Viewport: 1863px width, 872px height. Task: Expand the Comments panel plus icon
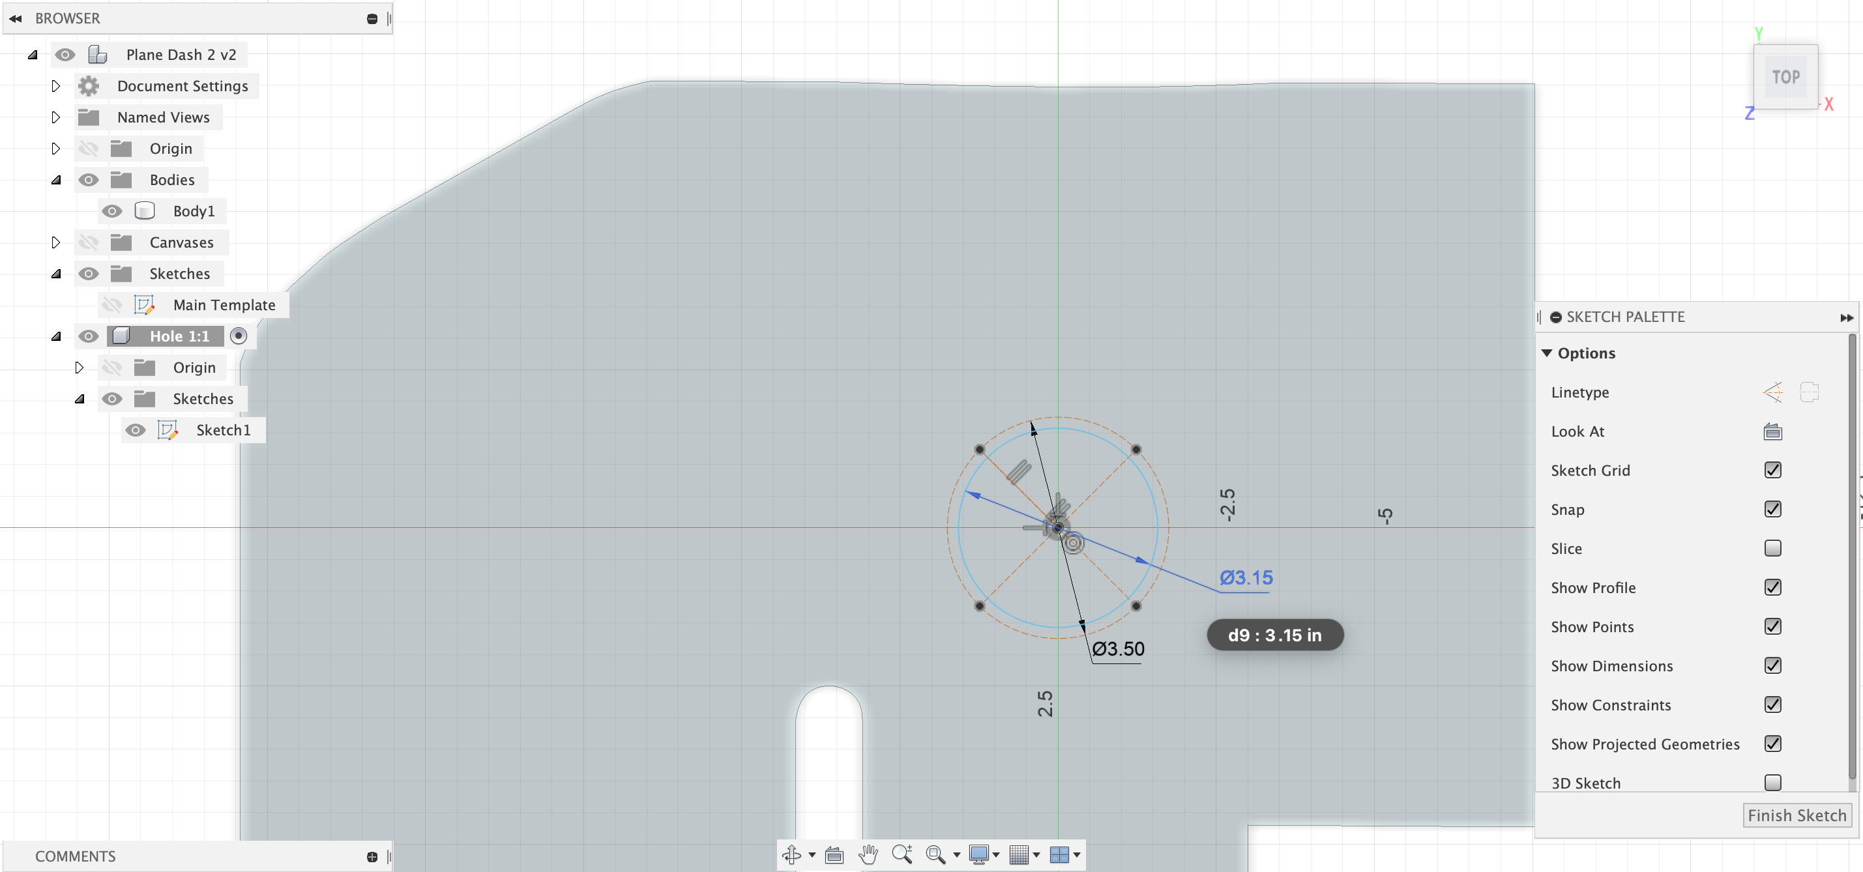point(372,857)
